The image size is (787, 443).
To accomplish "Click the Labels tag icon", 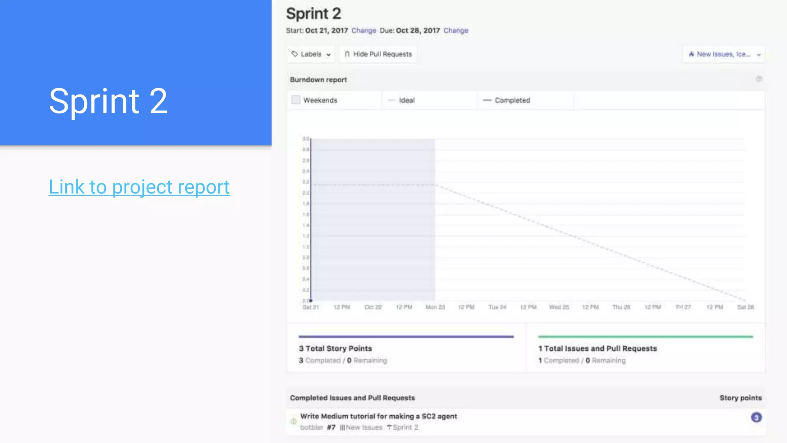I will point(294,54).
